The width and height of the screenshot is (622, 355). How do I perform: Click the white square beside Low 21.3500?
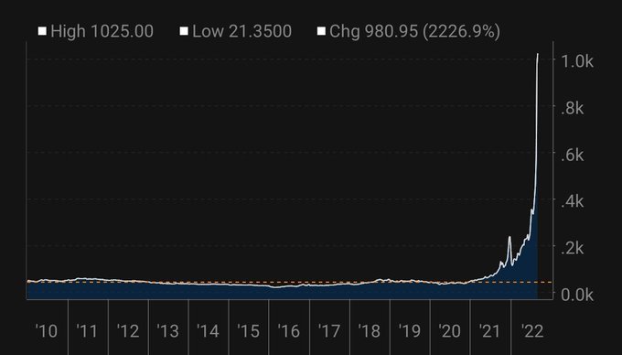tap(184, 31)
